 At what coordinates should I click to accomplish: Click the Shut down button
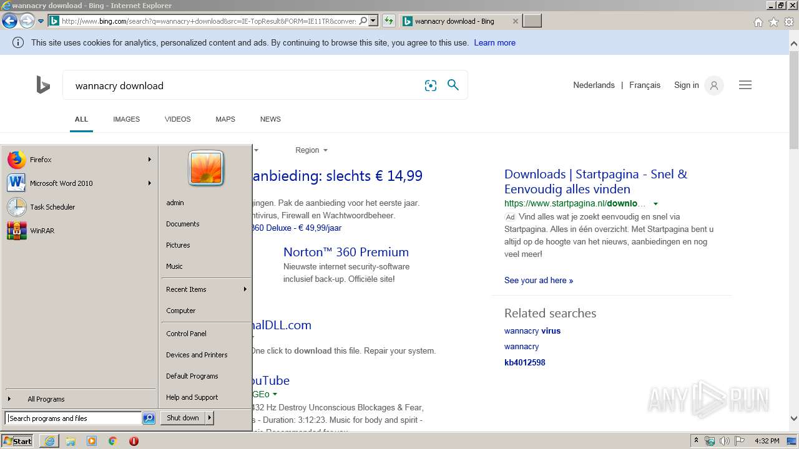click(x=183, y=418)
